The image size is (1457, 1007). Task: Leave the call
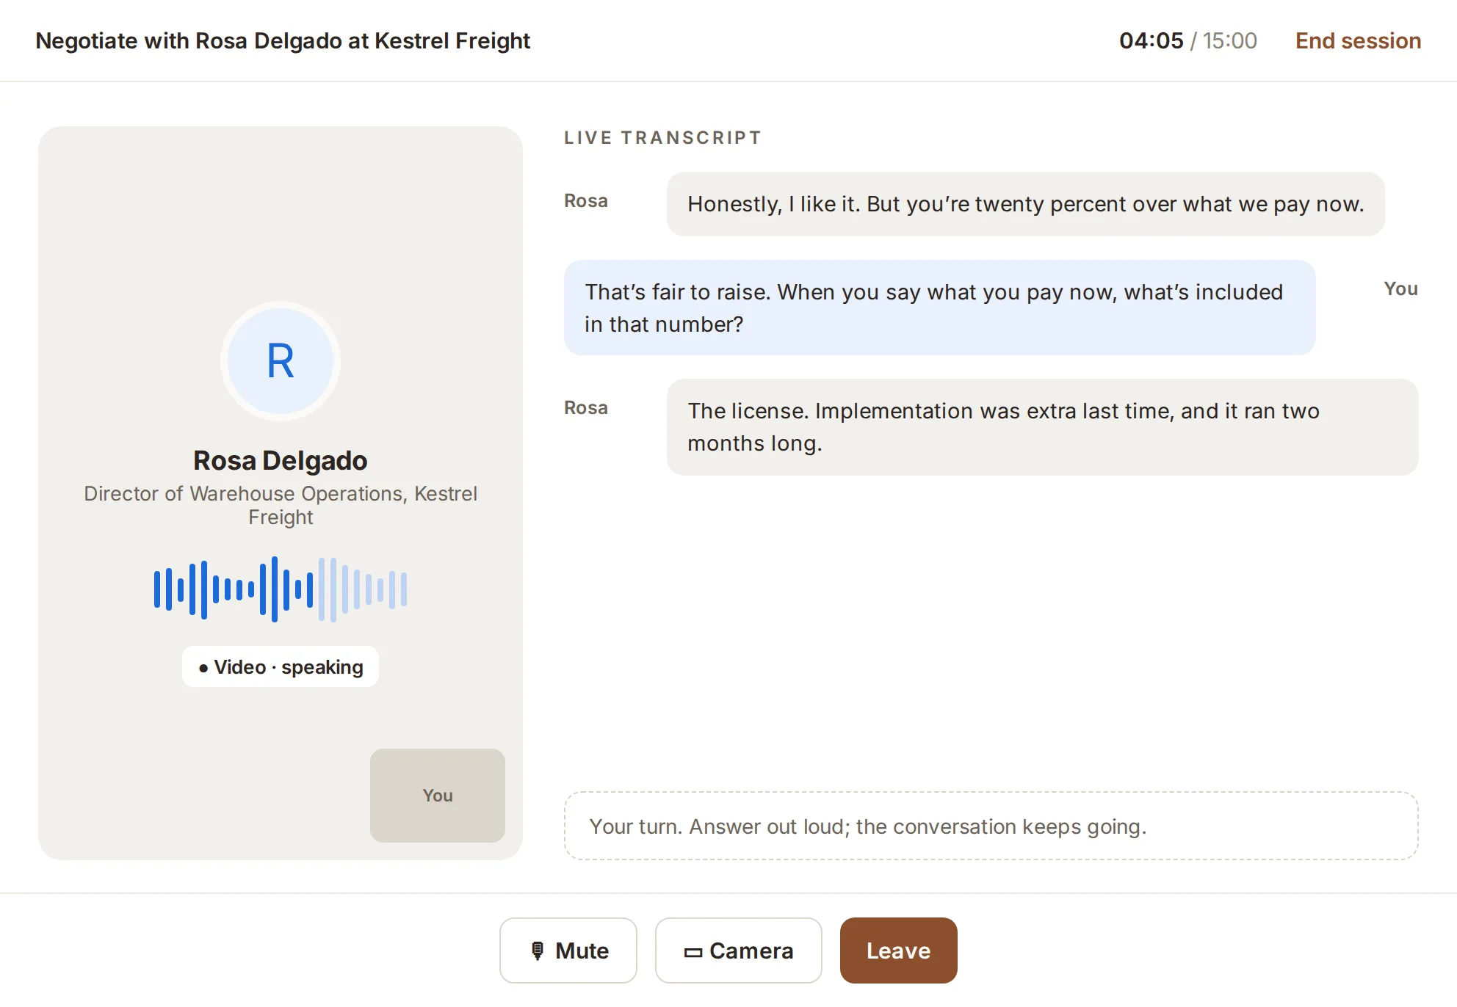[x=898, y=950]
